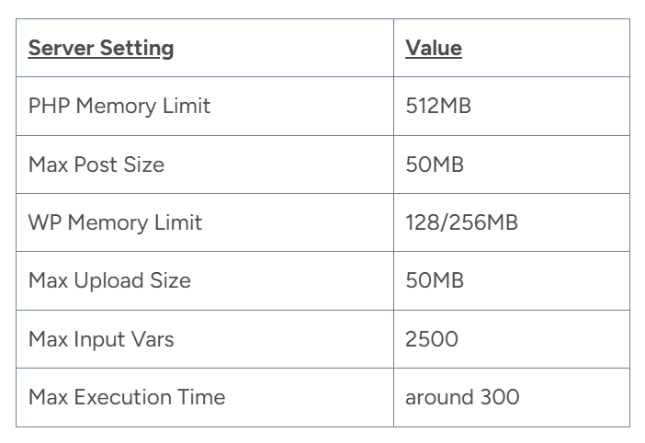Click the around 300 value cell
This screenshot has height=443, width=645.
pos(462,397)
